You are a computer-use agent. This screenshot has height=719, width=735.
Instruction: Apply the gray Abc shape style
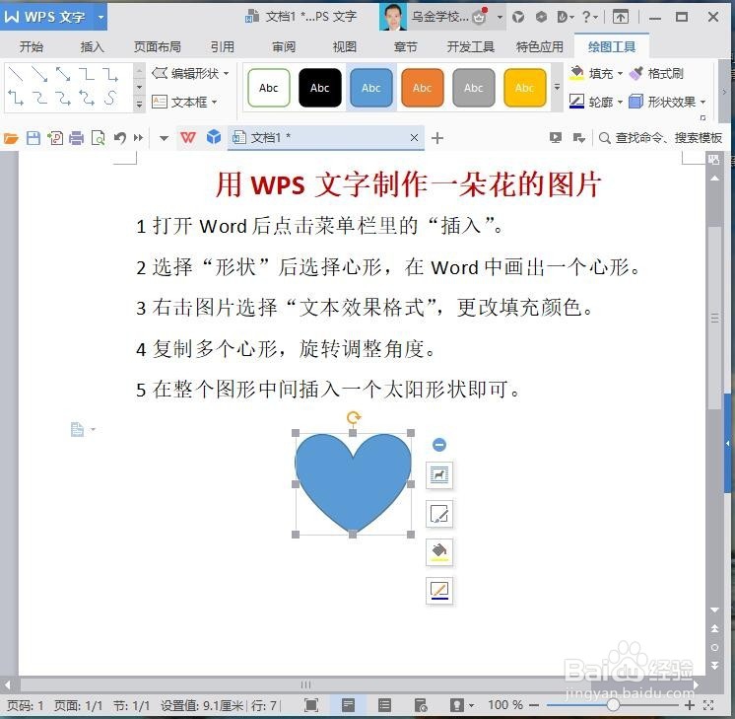click(x=474, y=88)
